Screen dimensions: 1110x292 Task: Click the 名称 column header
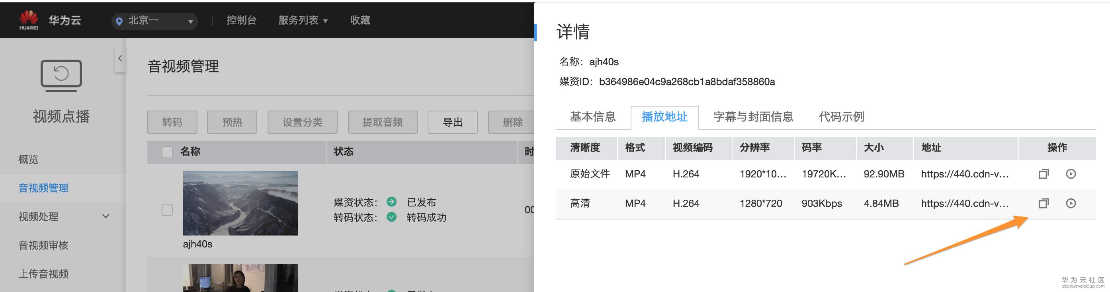coord(190,152)
